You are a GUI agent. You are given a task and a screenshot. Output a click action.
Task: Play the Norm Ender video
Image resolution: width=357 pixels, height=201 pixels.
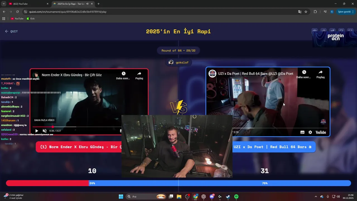click(37, 131)
